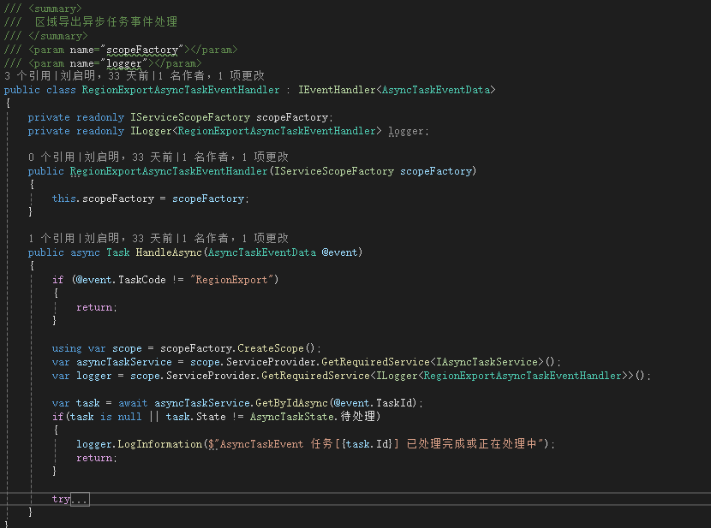Click the LogInformation method call
The image size is (711, 528).
click(160, 444)
